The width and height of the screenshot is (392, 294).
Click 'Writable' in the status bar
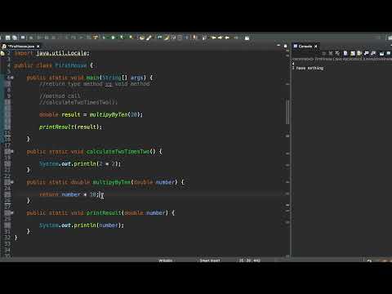pos(165,261)
